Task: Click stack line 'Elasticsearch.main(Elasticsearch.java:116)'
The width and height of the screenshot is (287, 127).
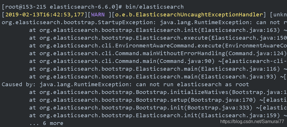Action: tap(158, 69)
